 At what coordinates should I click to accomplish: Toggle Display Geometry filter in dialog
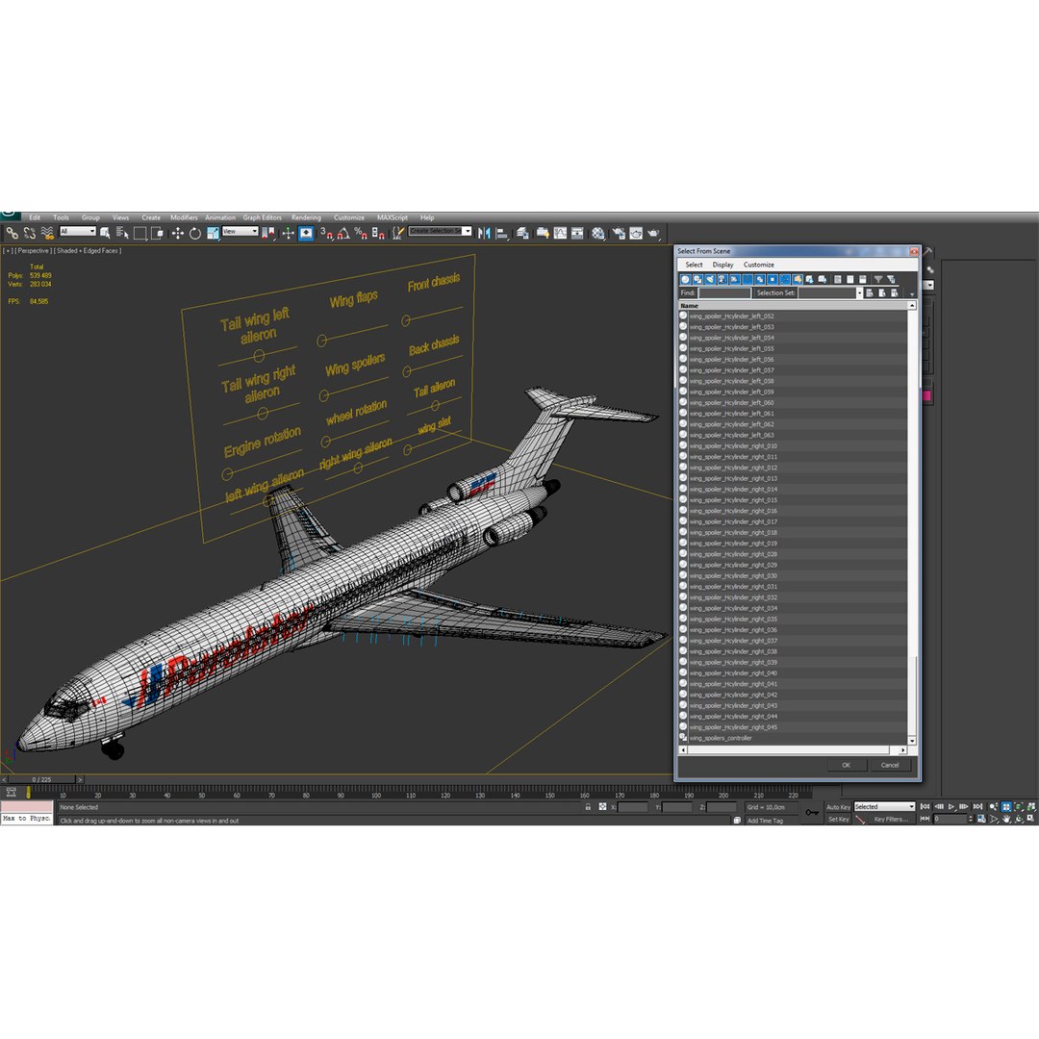coord(686,279)
